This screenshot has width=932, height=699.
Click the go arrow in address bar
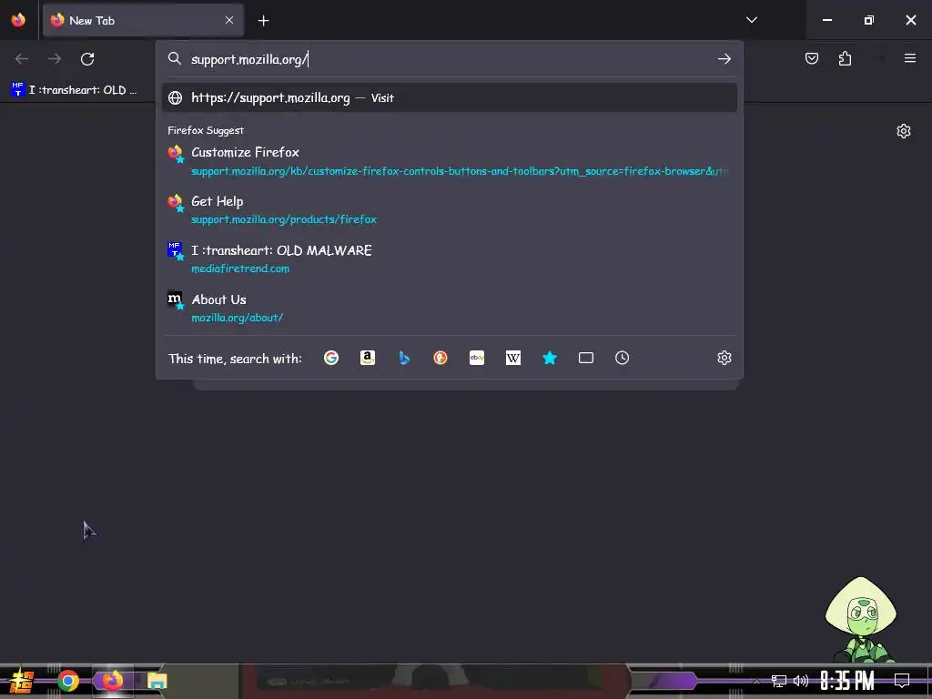724,59
